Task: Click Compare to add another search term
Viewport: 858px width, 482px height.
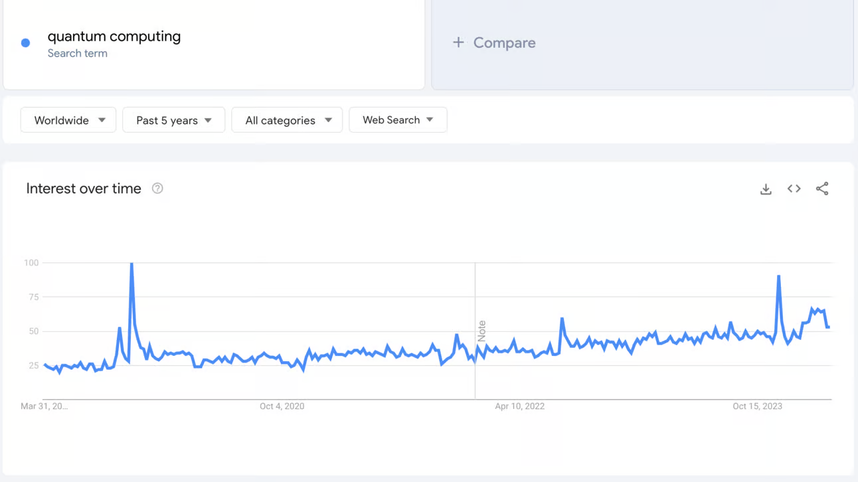Action: click(494, 42)
